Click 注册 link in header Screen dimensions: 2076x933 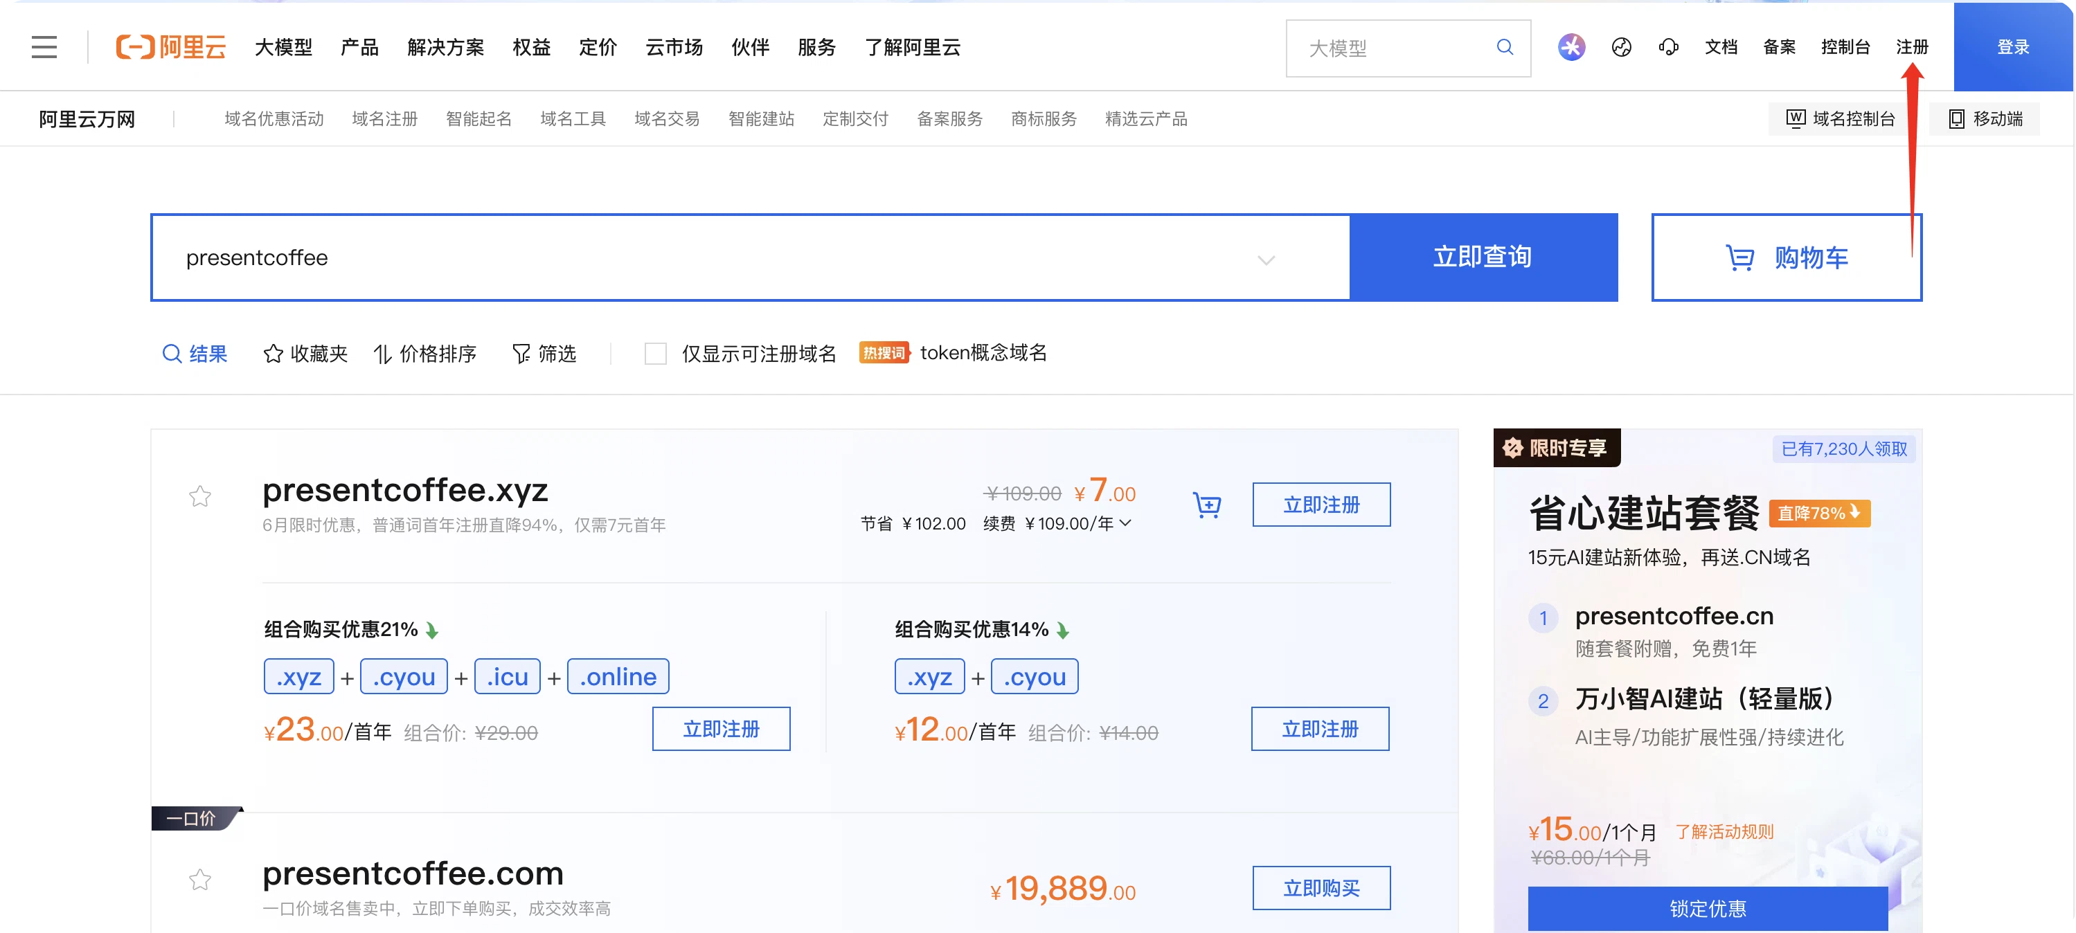pos(1912,47)
